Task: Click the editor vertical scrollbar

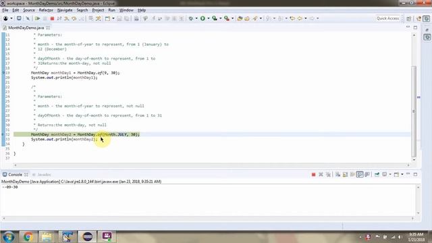Action: click(x=414, y=111)
